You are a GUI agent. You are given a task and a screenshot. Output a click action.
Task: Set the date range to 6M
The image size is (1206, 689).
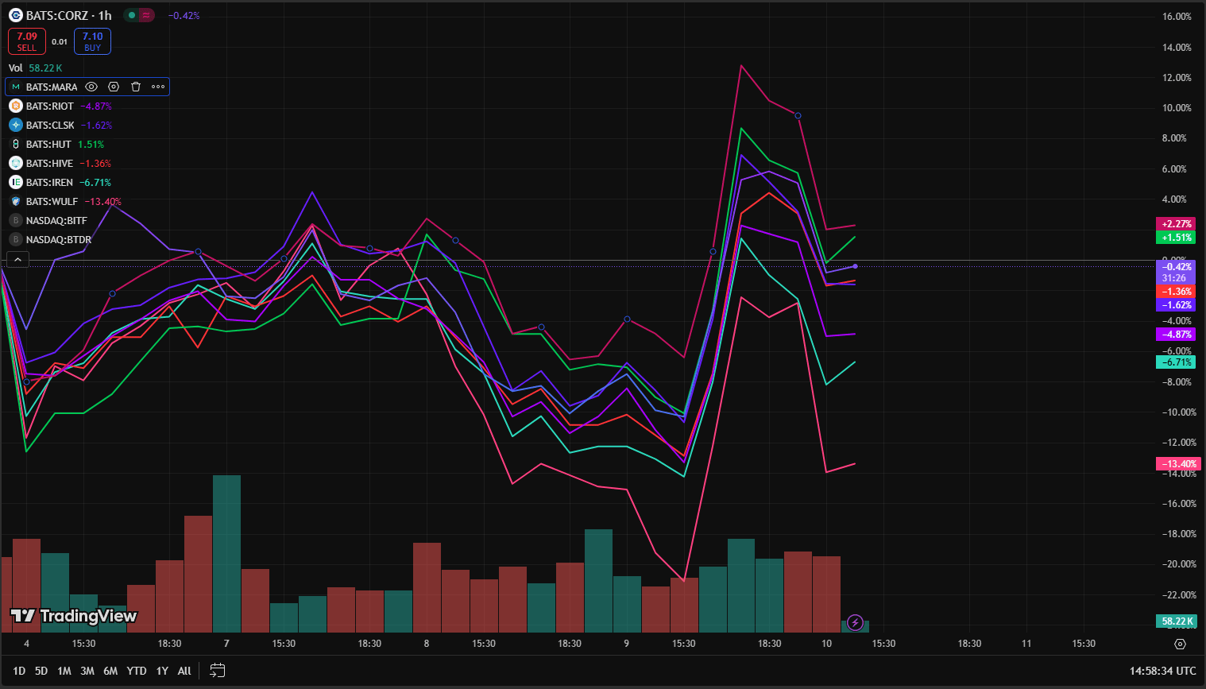[x=110, y=671]
